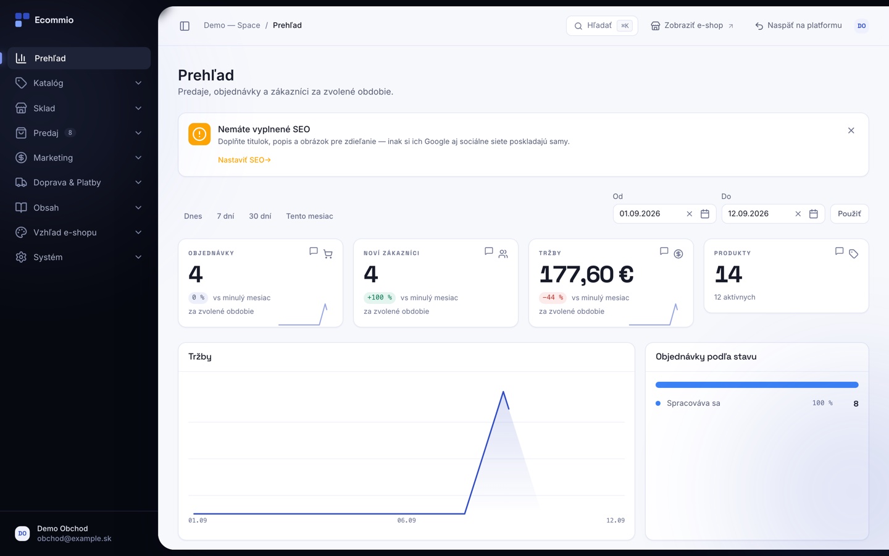Select the 7 dní period filter
889x556 pixels.
(225, 216)
